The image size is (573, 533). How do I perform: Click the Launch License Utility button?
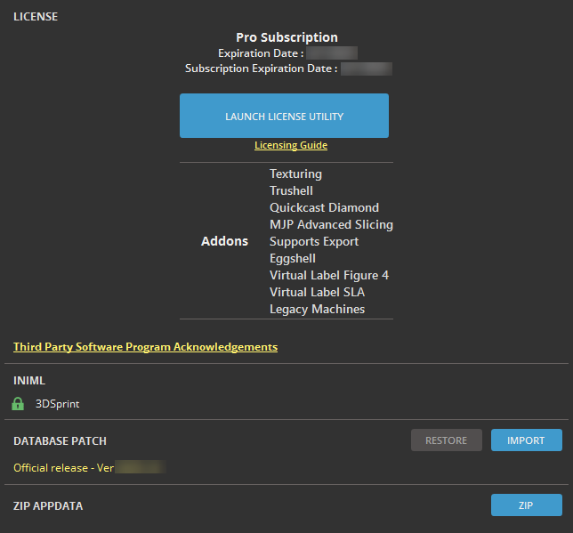click(x=284, y=116)
